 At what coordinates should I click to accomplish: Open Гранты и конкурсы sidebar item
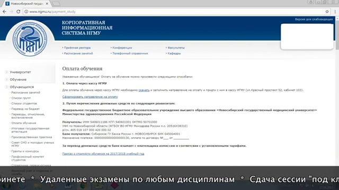tap(25, 151)
